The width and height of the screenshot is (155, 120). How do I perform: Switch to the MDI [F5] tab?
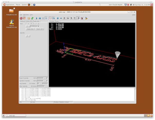click(x=37, y=21)
